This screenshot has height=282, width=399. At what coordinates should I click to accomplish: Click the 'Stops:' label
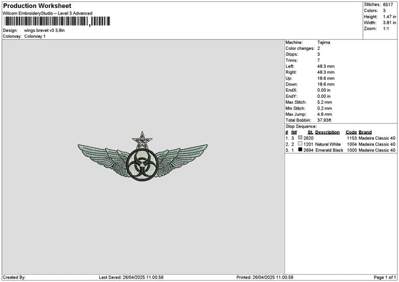[x=292, y=55]
